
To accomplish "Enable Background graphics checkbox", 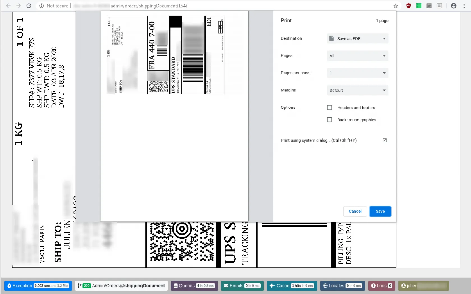I will (329, 120).
